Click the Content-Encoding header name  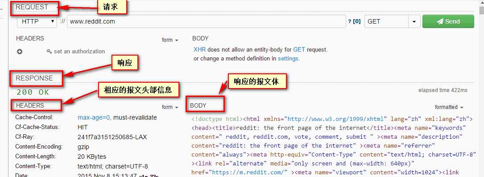click(x=38, y=146)
